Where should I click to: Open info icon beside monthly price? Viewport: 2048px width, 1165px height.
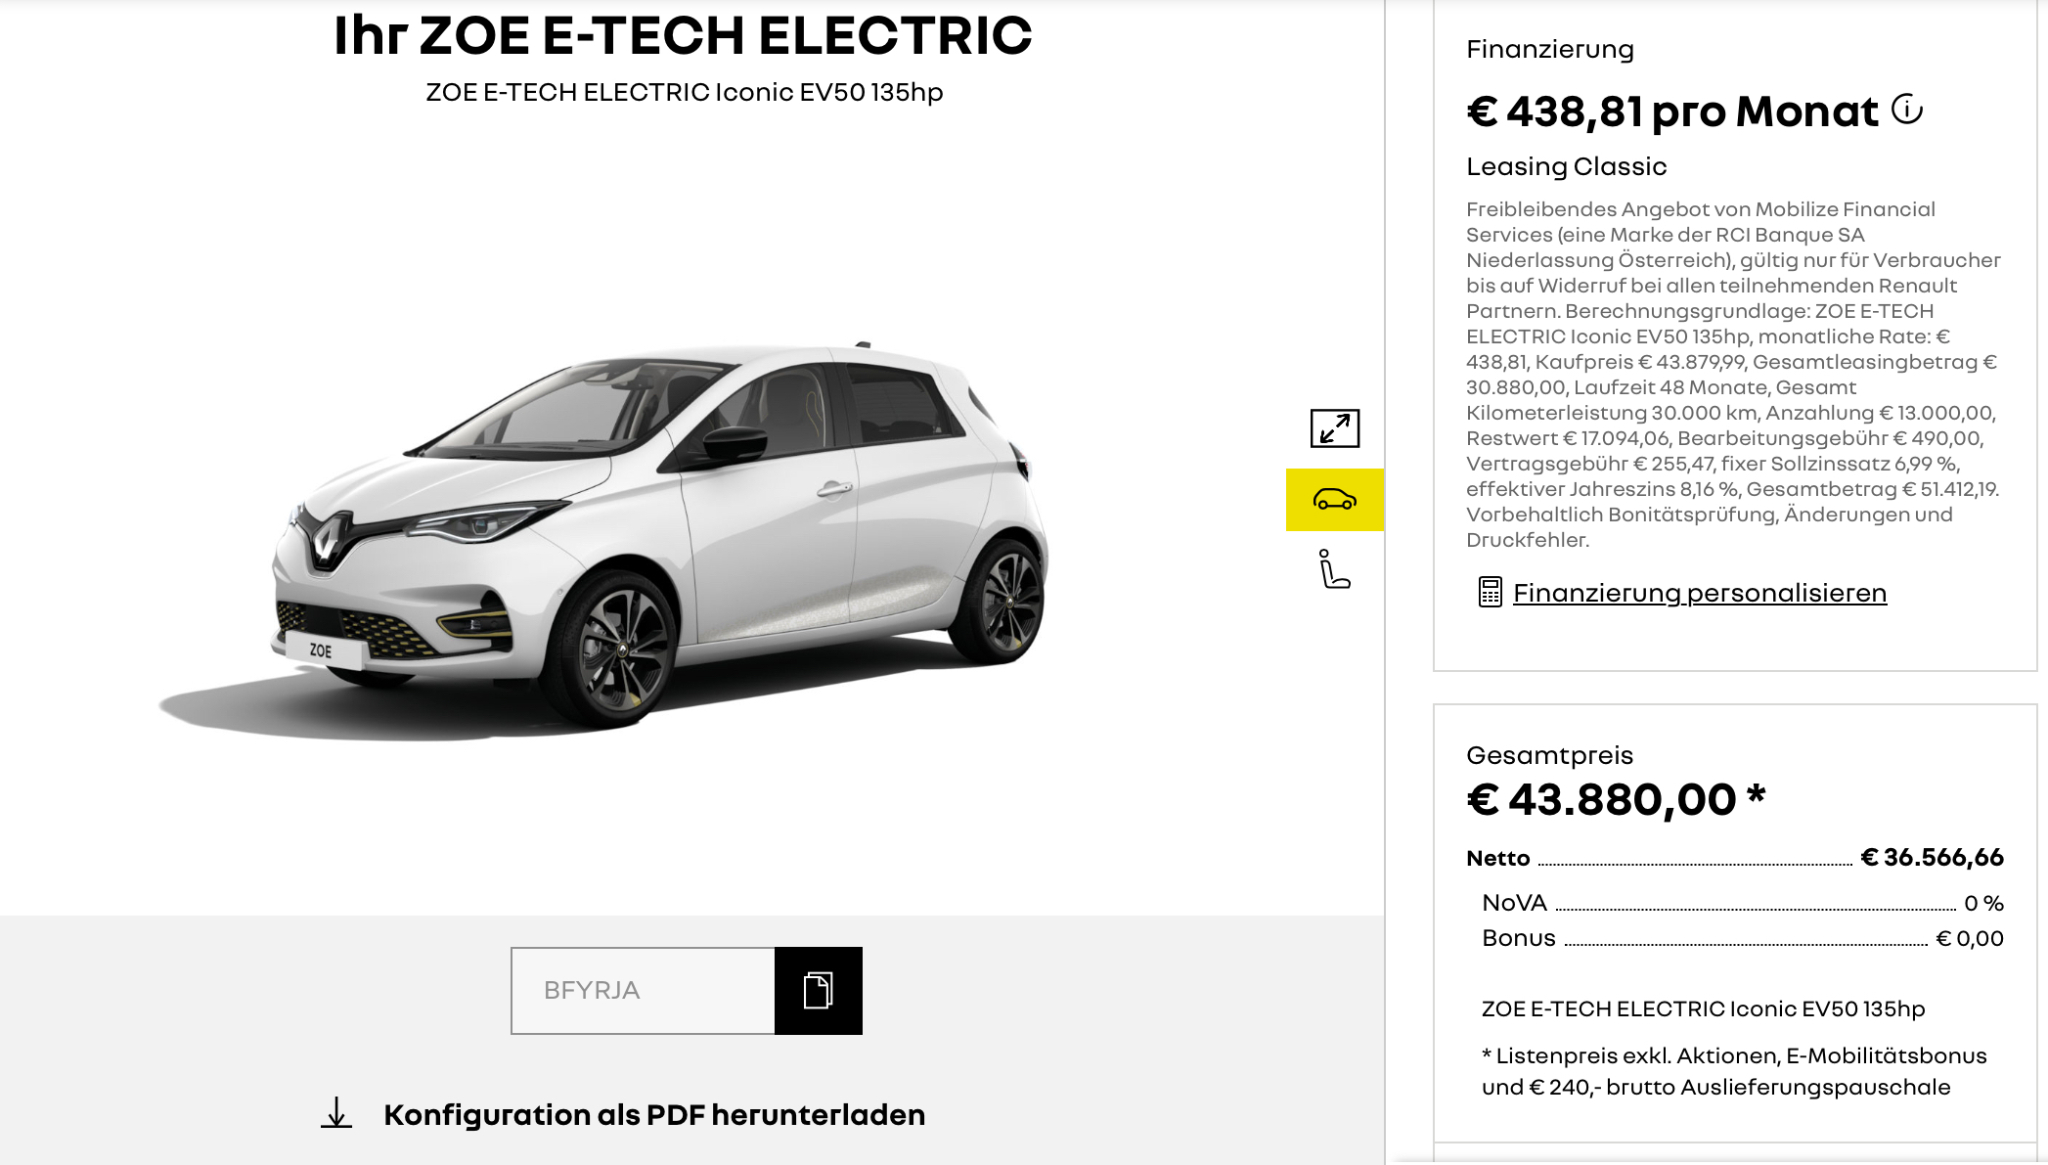click(x=1906, y=109)
